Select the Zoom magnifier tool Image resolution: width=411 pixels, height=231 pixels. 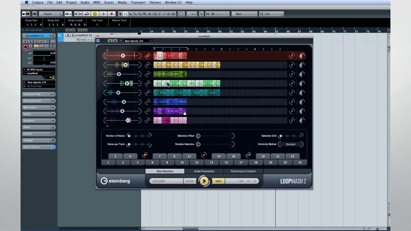click(144, 14)
